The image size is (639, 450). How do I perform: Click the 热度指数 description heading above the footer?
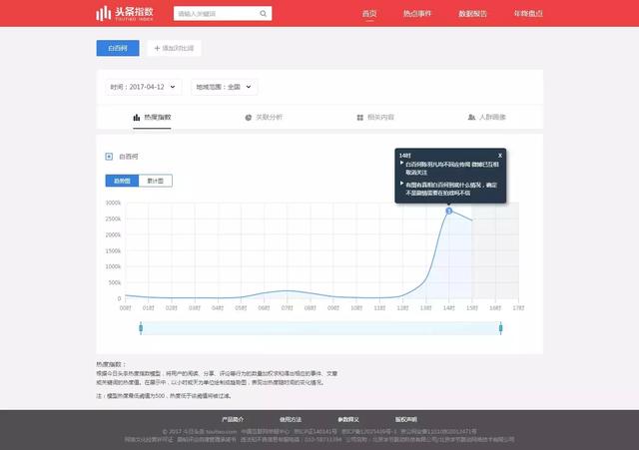coord(111,364)
